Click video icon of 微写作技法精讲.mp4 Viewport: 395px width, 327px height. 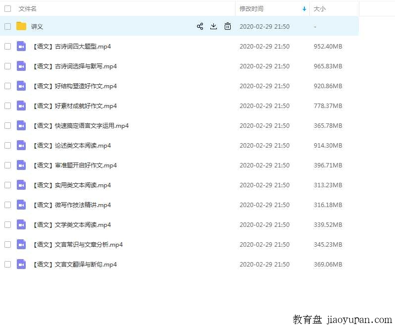[x=21, y=205]
